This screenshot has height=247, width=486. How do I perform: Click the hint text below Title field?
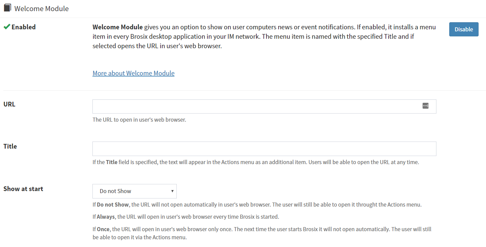[256, 162]
